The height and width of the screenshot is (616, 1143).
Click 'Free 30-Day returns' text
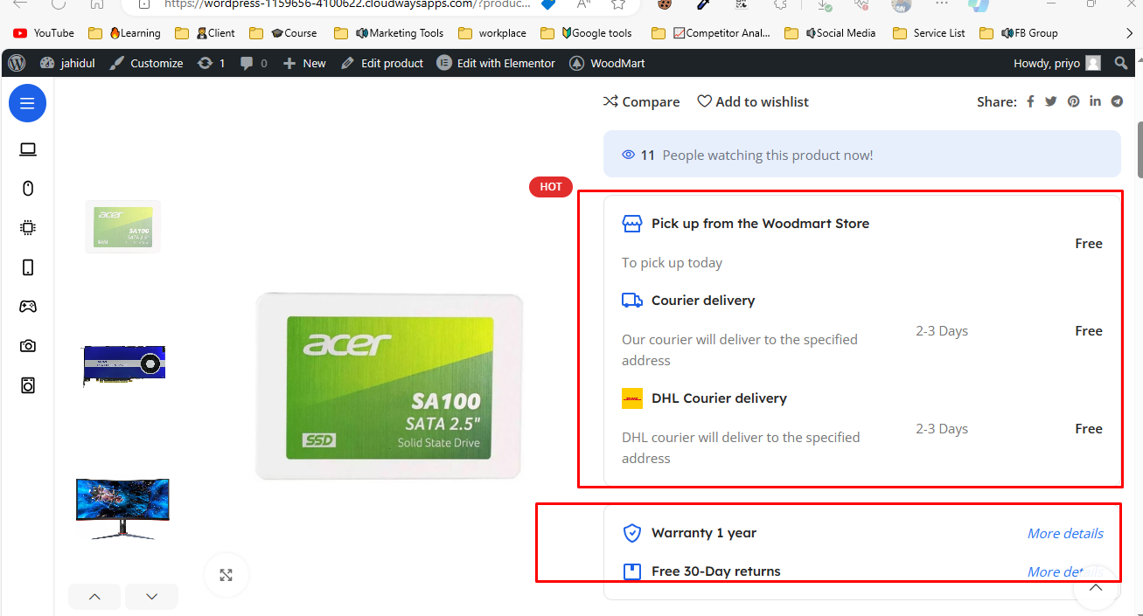(716, 571)
